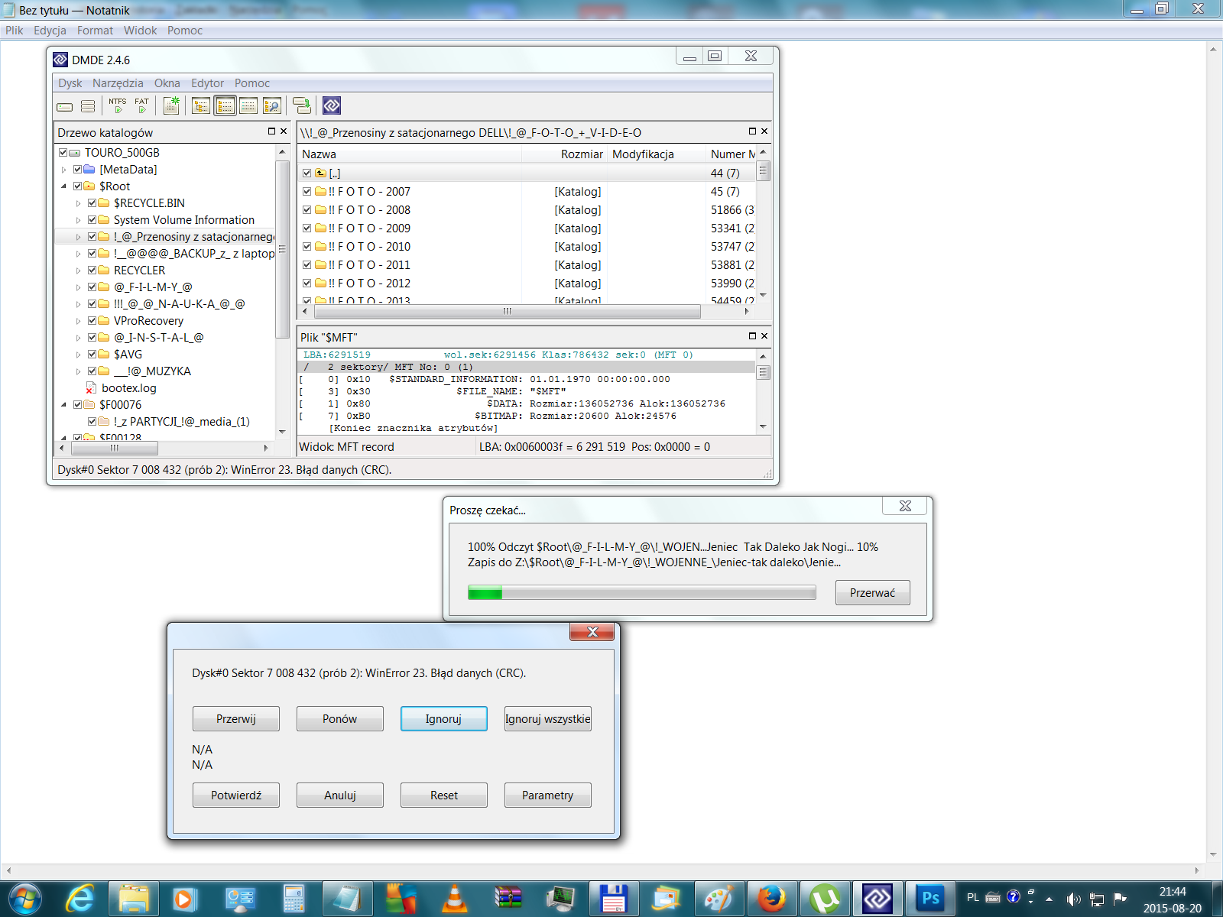Click the Ignoruj wszystkie button
The width and height of the screenshot is (1223, 917).
[x=548, y=719]
